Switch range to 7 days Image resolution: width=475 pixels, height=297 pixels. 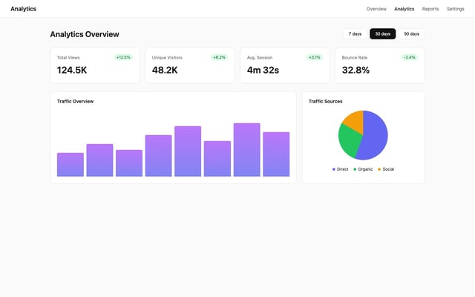point(355,33)
